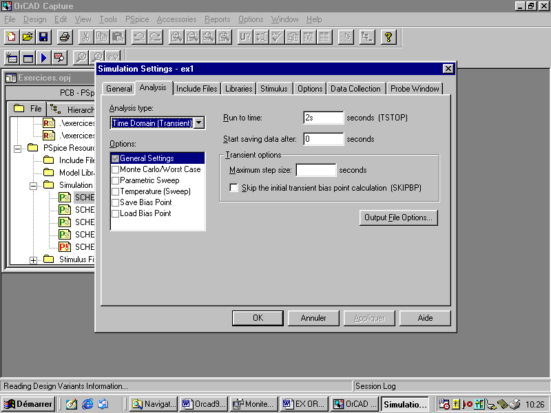Print using the printer toolbar icon
551x413 pixels.
coord(65,37)
